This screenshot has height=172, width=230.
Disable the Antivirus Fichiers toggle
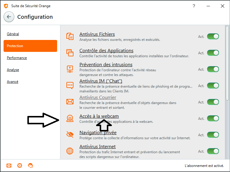pyautogui.click(x=213, y=36)
